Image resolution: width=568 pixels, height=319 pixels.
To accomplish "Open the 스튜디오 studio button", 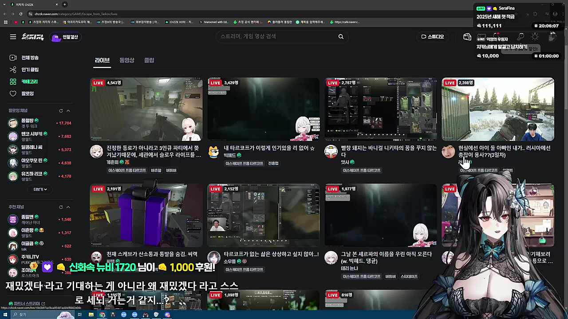I will pos(433,37).
